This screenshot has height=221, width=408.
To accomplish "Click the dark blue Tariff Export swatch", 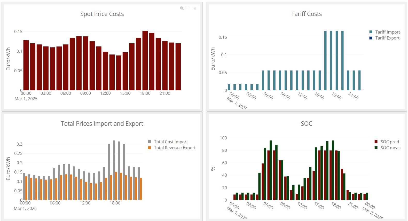I will 371,38.
